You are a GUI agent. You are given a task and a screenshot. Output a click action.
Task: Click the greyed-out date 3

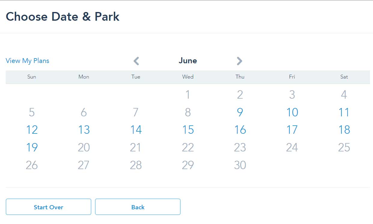(292, 95)
